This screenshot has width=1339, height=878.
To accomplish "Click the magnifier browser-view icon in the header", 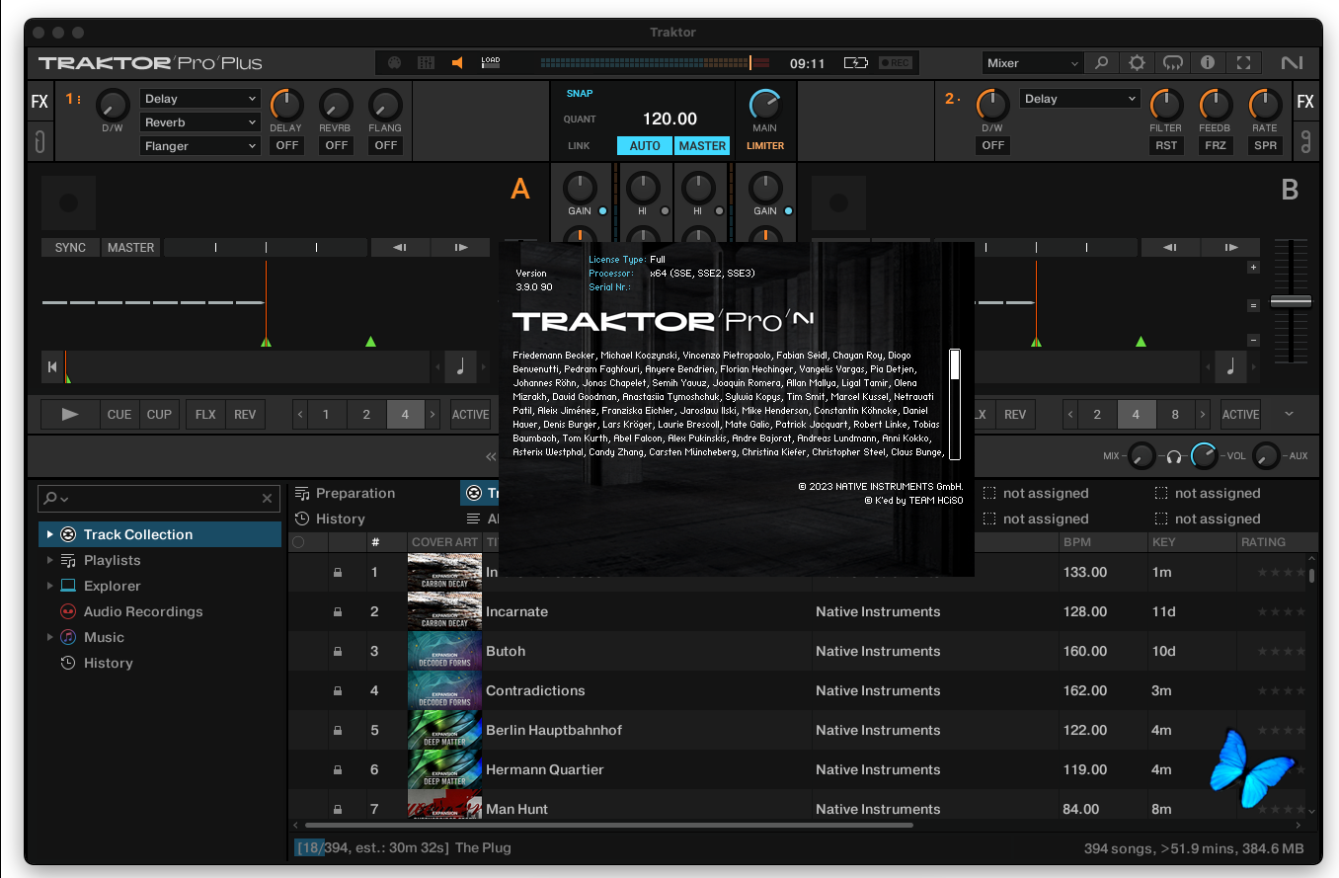I will (1101, 62).
